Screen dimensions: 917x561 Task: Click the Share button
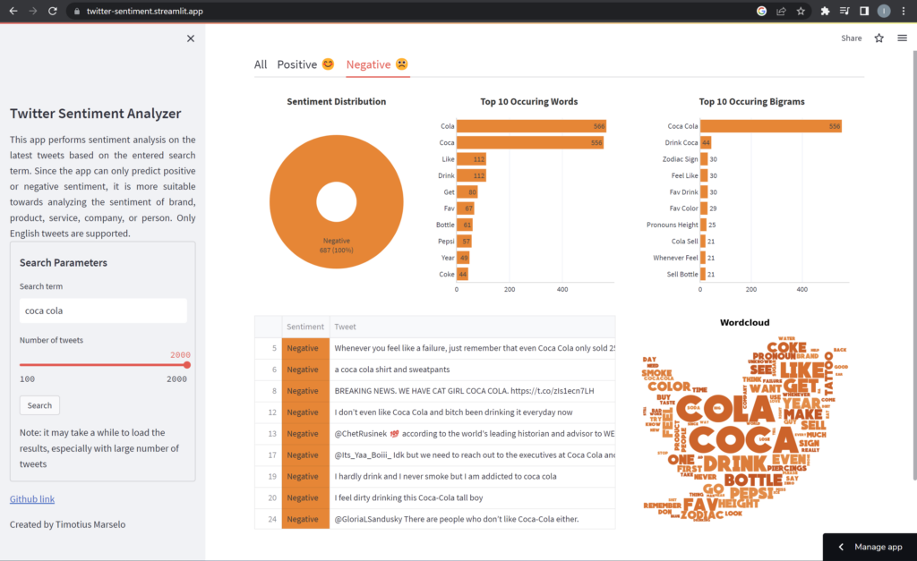[x=851, y=38]
